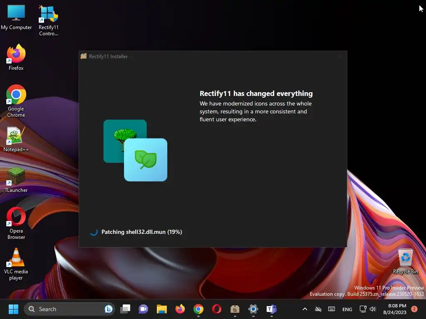Viewport: 426px width, 319px height.
Task: Select the TLauncher desktop shortcut
Action: coord(16,180)
